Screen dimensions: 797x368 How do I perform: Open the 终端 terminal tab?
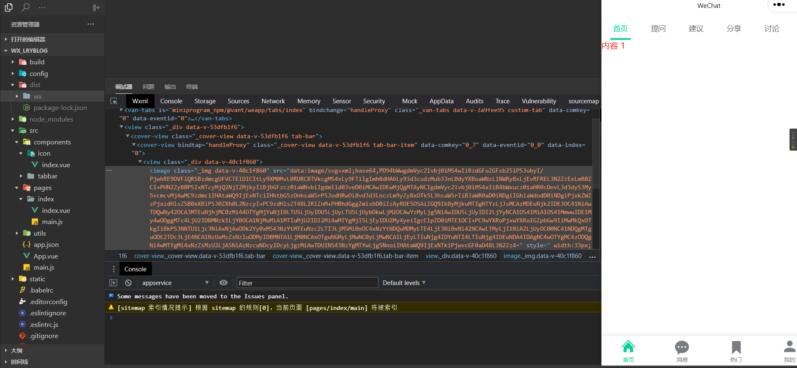pos(192,87)
